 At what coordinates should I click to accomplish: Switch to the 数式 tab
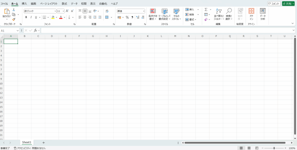pos(64,3)
